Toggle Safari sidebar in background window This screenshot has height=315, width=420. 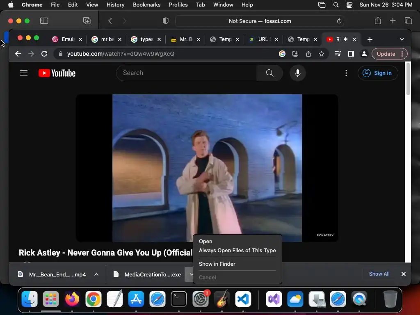pos(44,21)
